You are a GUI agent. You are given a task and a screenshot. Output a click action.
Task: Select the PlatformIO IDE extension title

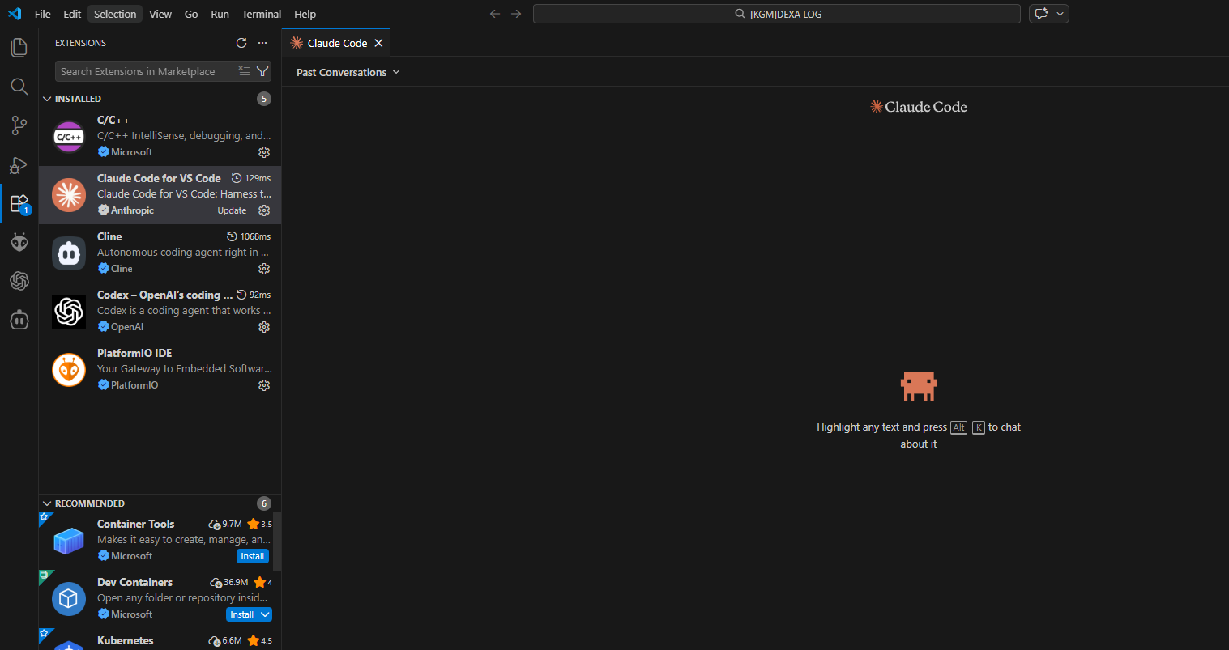(134, 353)
